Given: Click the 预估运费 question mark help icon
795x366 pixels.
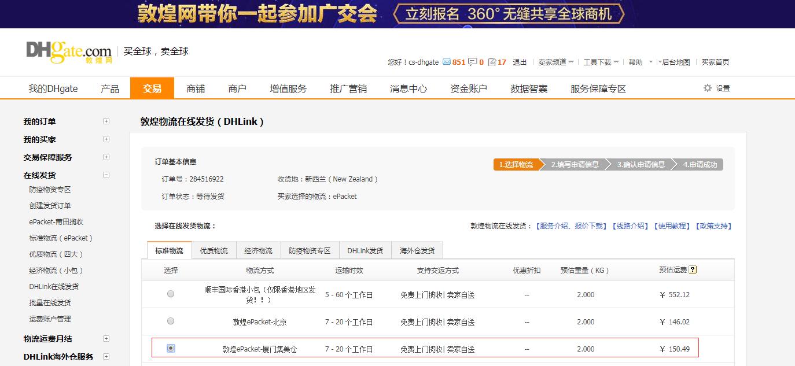Looking at the screenshot, I should [692, 269].
